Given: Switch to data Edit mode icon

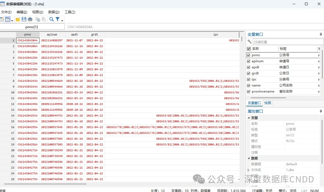Looking at the screenshot, I should [1, 19].
